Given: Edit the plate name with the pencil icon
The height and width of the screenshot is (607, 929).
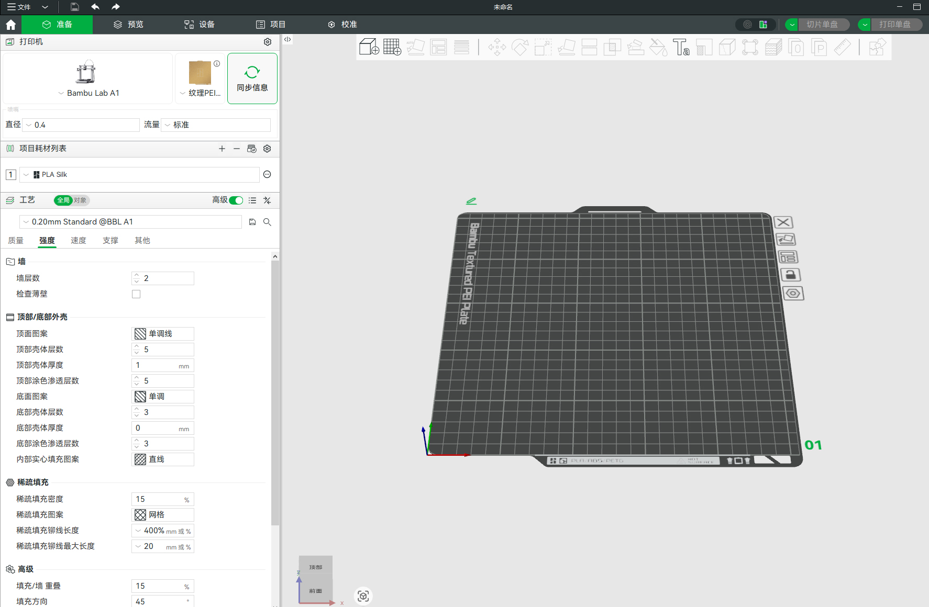Looking at the screenshot, I should point(471,201).
